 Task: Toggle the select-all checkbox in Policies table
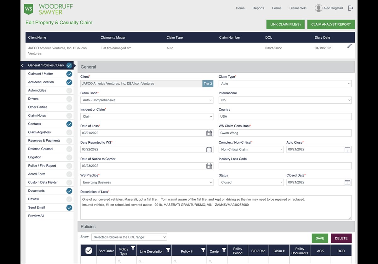pyautogui.click(x=89, y=250)
